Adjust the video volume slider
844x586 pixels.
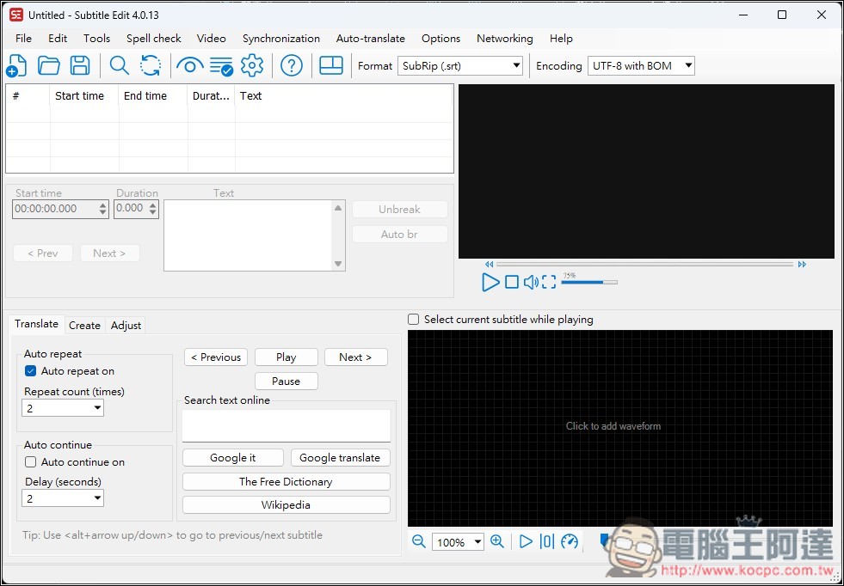[x=589, y=282]
